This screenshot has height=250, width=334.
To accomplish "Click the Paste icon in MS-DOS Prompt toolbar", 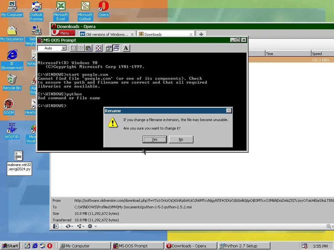I will point(88,48).
